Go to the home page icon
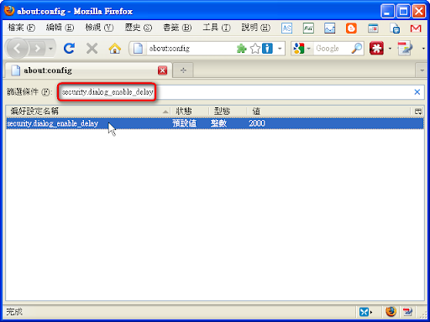The image size is (430, 322). click(x=115, y=49)
